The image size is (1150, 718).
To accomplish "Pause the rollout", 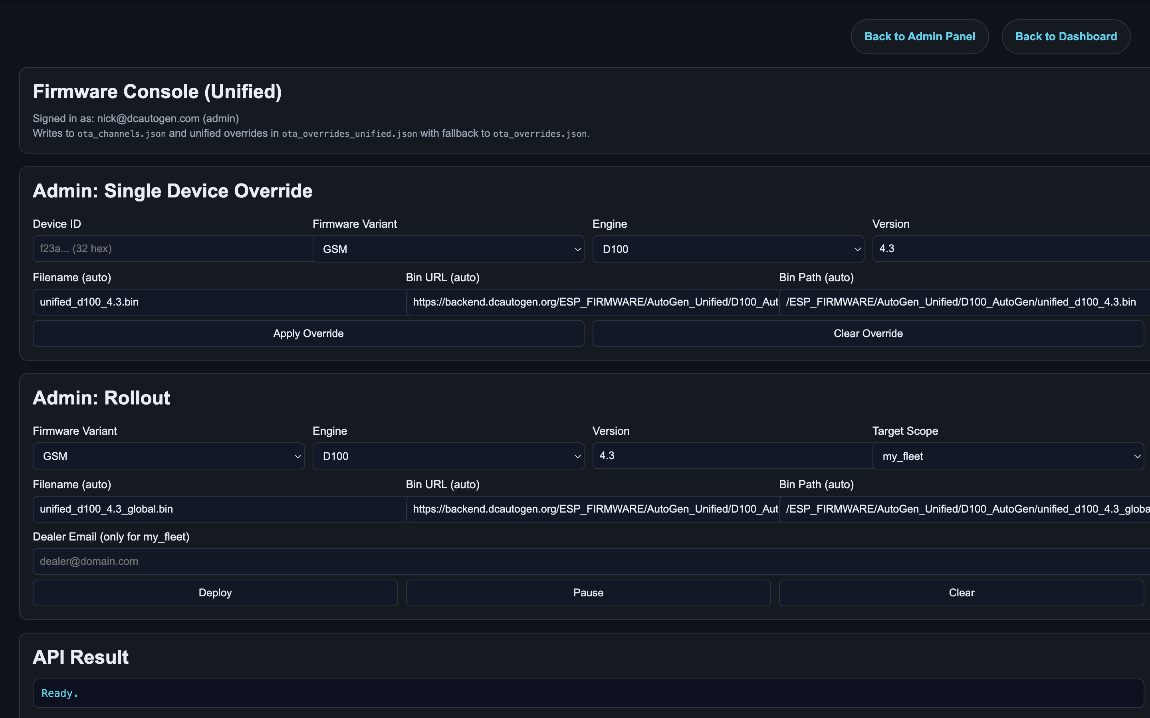I will click(588, 593).
